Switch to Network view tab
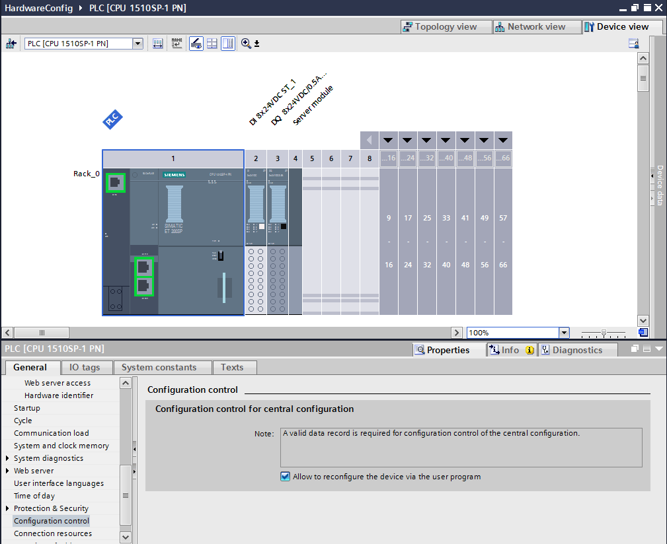 [536, 27]
